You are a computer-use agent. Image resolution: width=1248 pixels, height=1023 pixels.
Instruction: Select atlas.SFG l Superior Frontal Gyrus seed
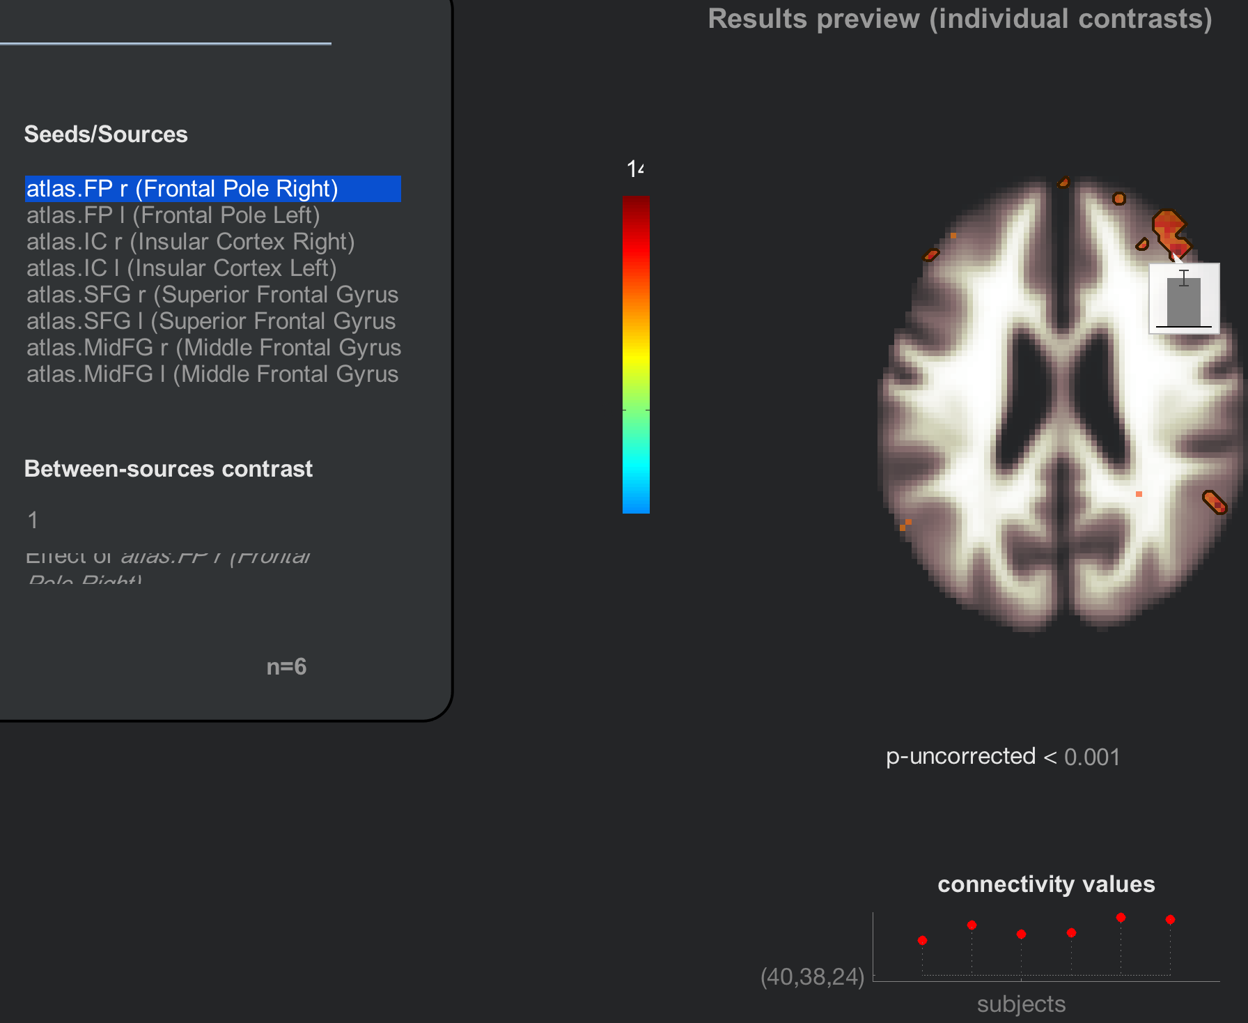212,321
